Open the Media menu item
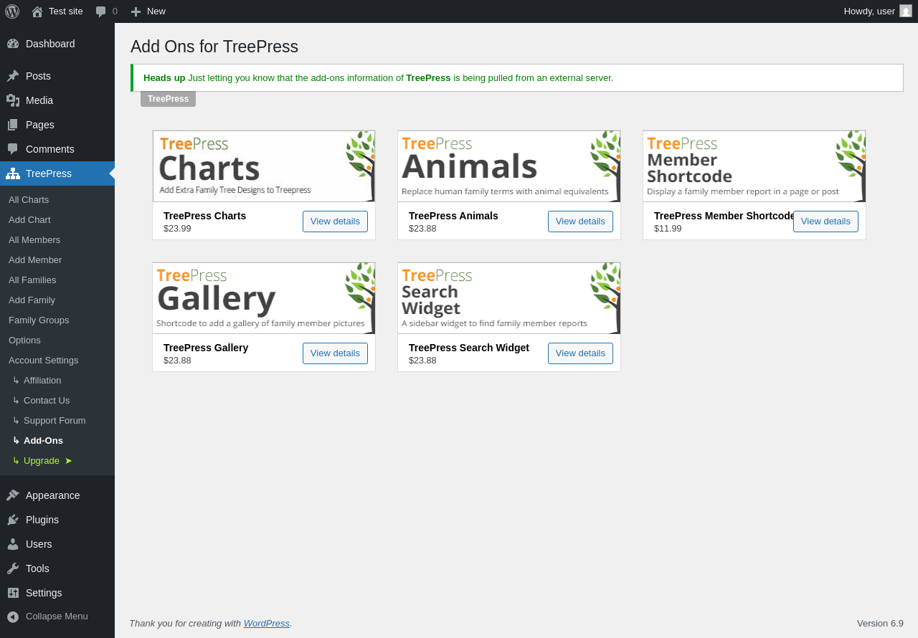 pos(57,100)
